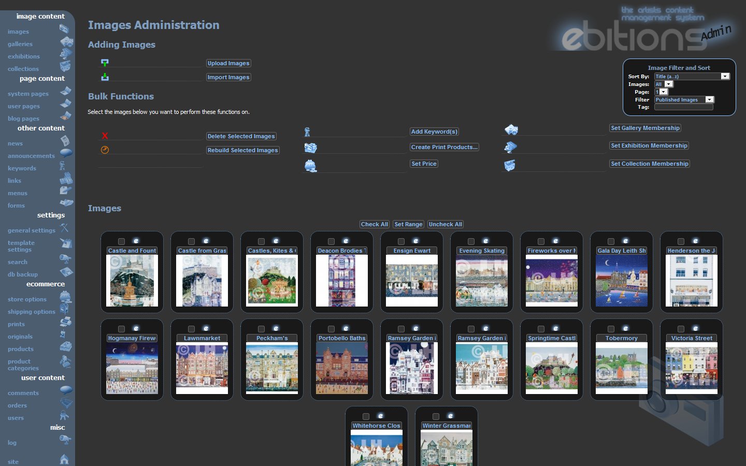Check the Lawnmarket image checkbox
Image resolution: width=746 pixels, height=466 pixels.
coord(191,329)
